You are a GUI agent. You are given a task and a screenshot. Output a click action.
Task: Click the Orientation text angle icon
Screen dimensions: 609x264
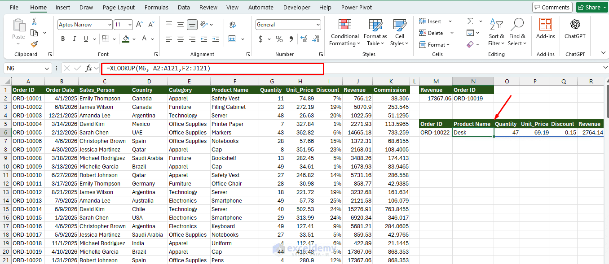tap(204, 25)
